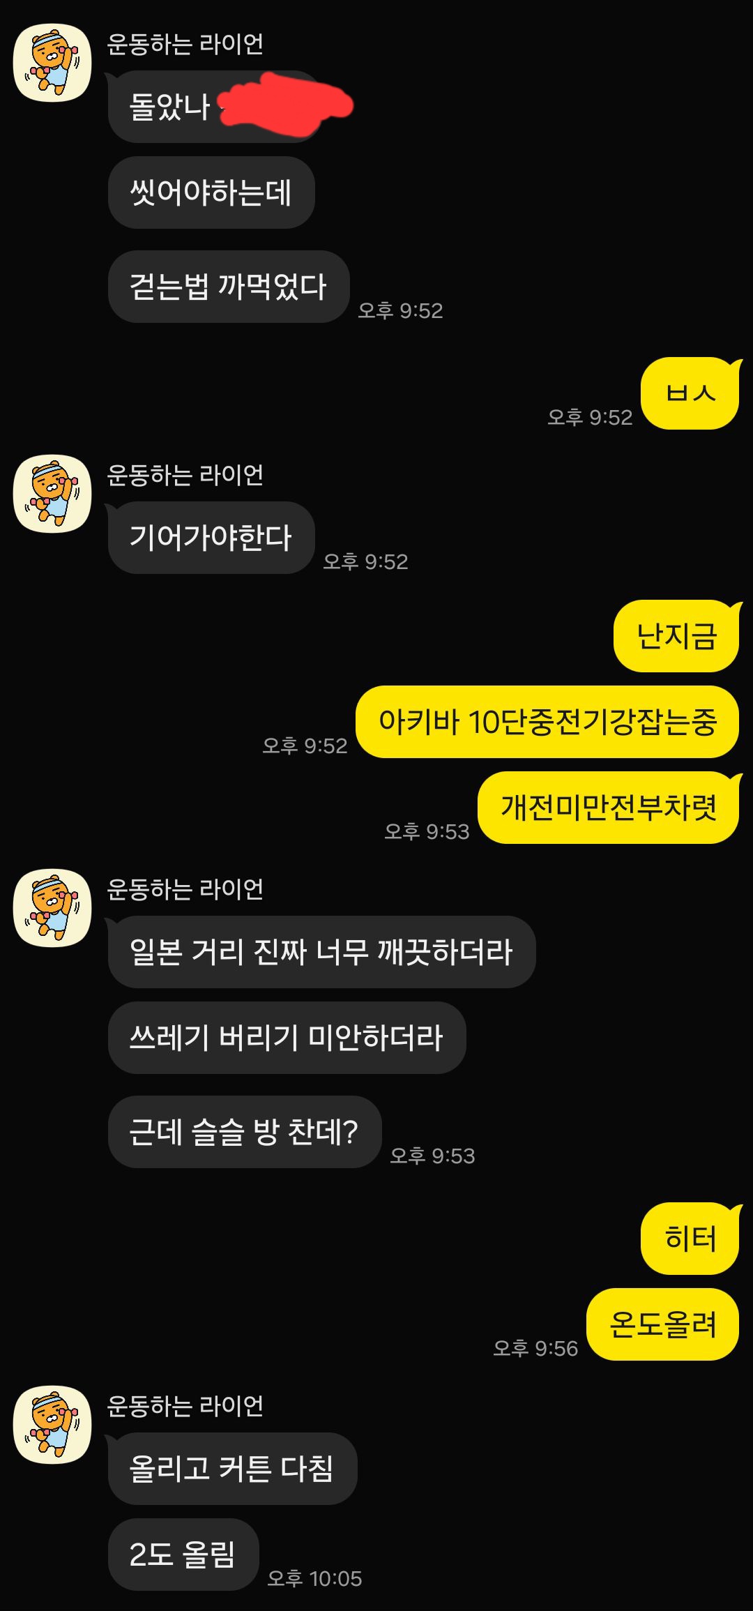Select the 2도 올림 message bubble
The width and height of the screenshot is (753, 1611).
tap(183, 1555)
